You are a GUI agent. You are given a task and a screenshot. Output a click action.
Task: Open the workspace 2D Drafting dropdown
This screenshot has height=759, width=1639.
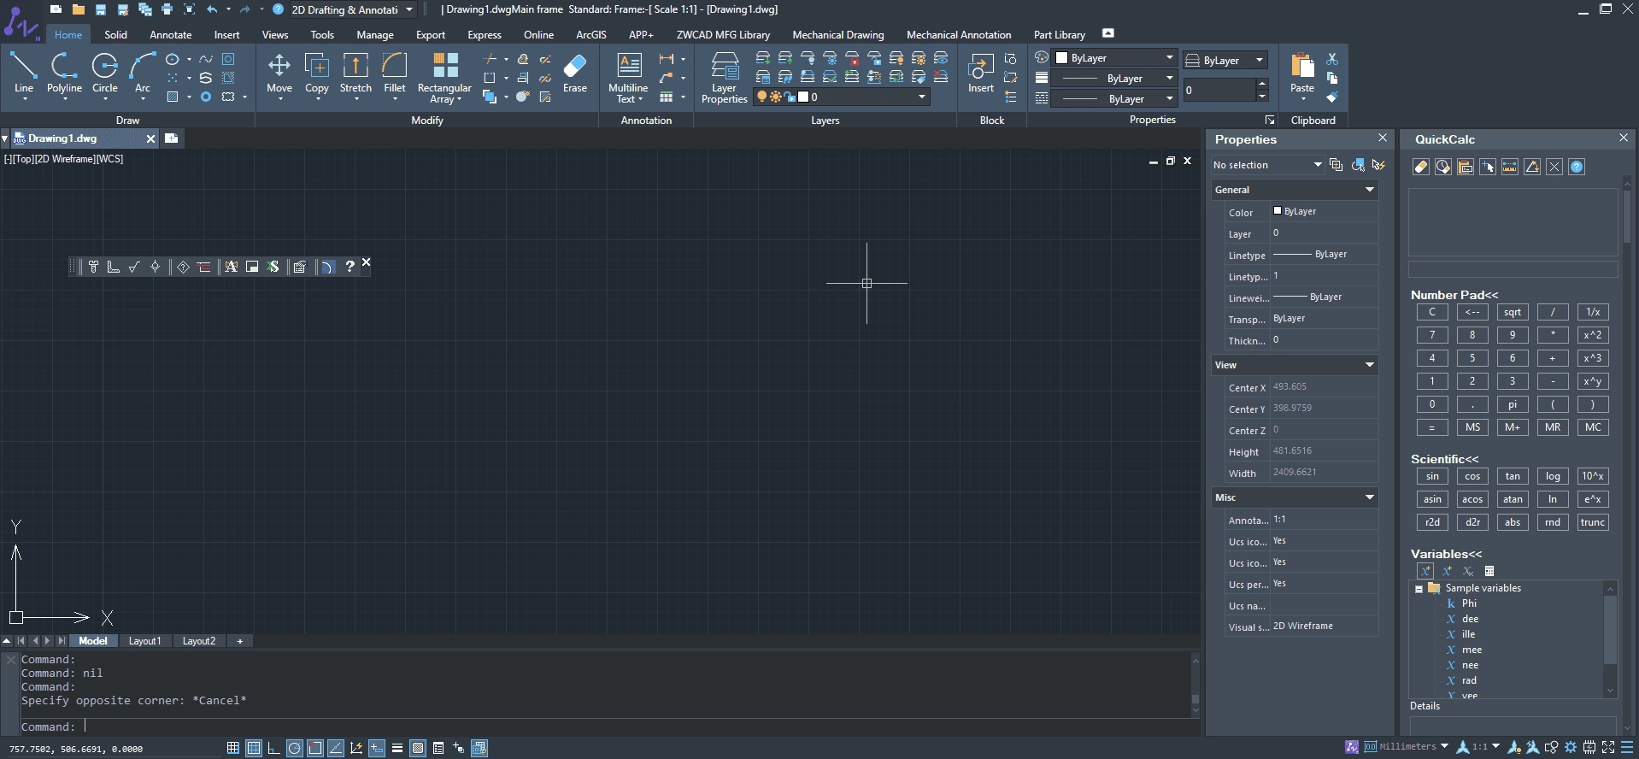[x=352, y=9]
